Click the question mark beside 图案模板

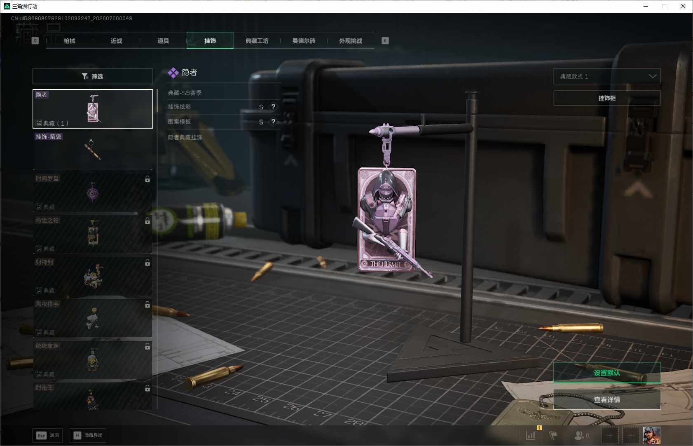pos(273,122)
